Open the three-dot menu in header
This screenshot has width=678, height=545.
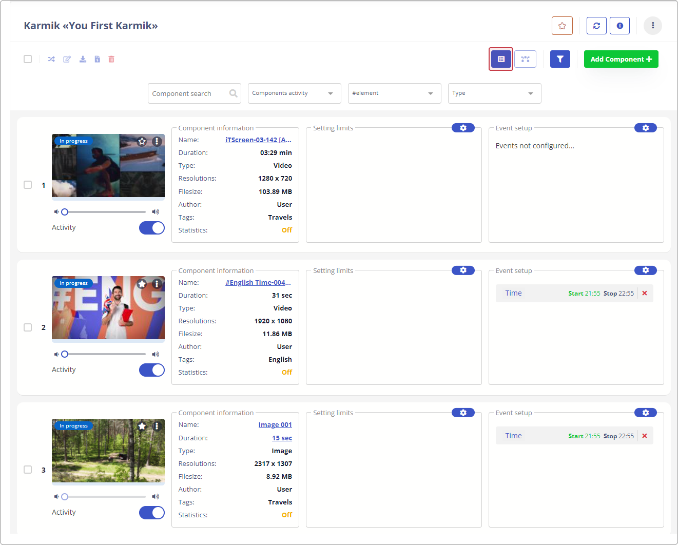click(x=652, y=26)
